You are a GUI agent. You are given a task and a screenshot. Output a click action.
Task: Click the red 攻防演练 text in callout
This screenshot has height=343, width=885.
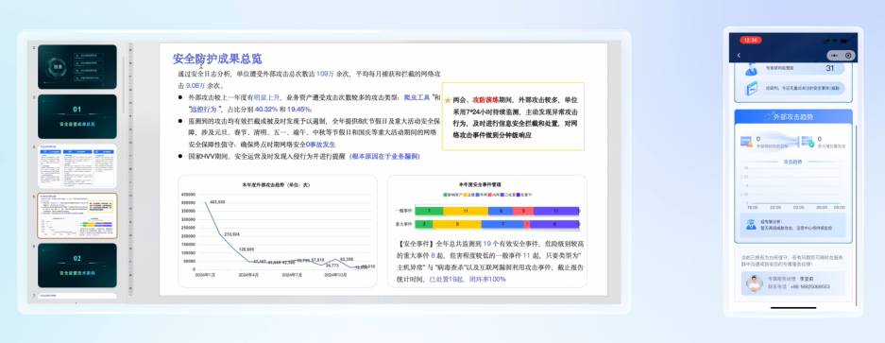485,99
